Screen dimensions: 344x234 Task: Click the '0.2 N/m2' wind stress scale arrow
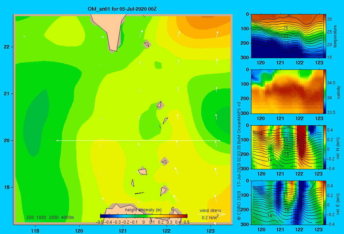(x=212, y=214)
